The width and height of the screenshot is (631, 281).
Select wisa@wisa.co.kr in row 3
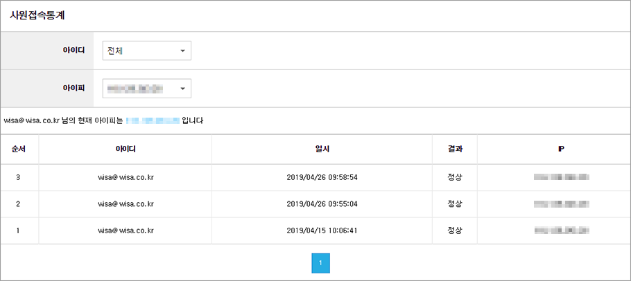(x=126, y=177)
